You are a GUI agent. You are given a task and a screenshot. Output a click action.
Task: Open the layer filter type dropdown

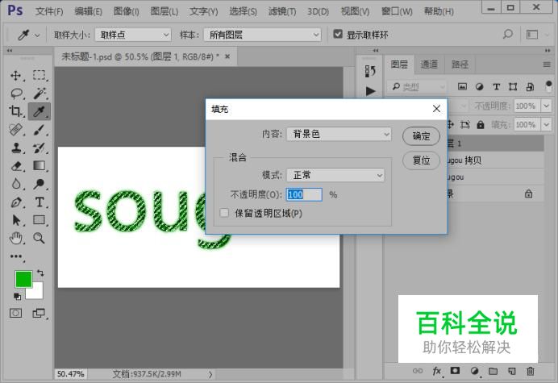pyautogui.click(x=417, y=86)
